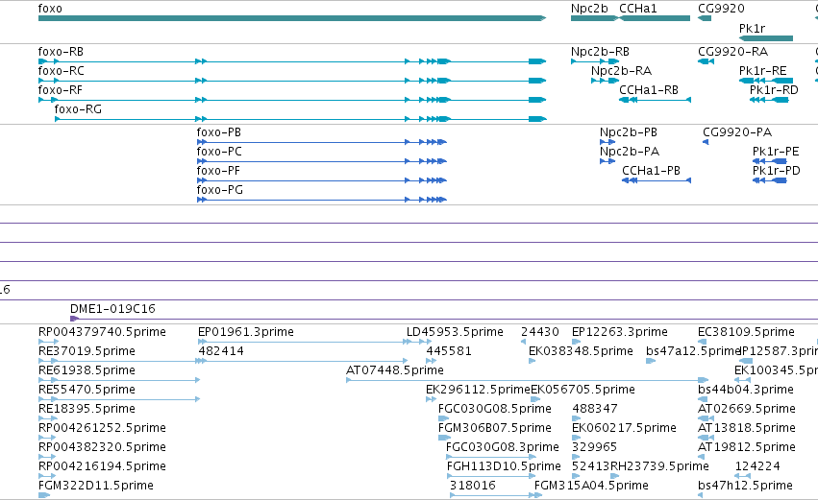This screenshot has width=818, height=500.
Task: Open EST FGH113D10.5prime
Action: [504, 467]
